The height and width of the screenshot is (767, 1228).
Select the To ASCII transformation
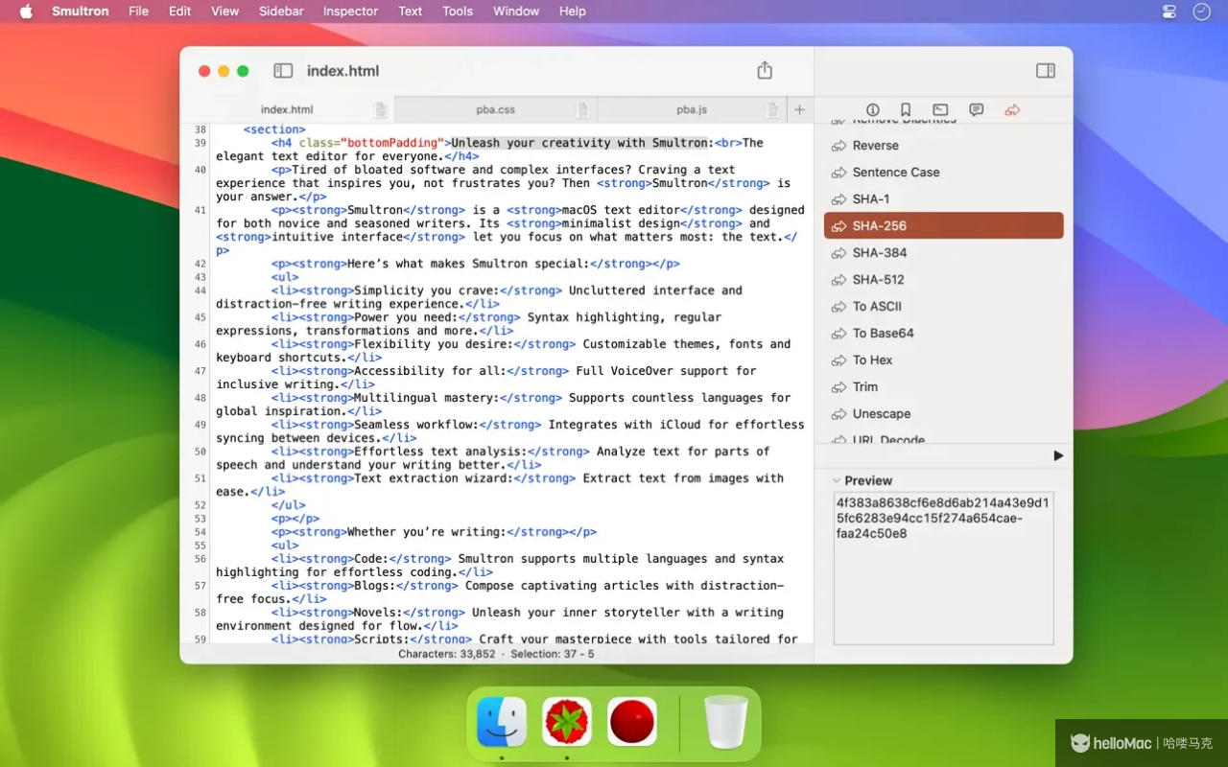pos(944,307)
